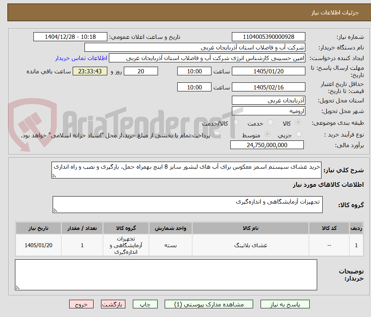Click the delivery city ارومیه field
The height and width of the screenshot is (317, 371).
point(268,111)
